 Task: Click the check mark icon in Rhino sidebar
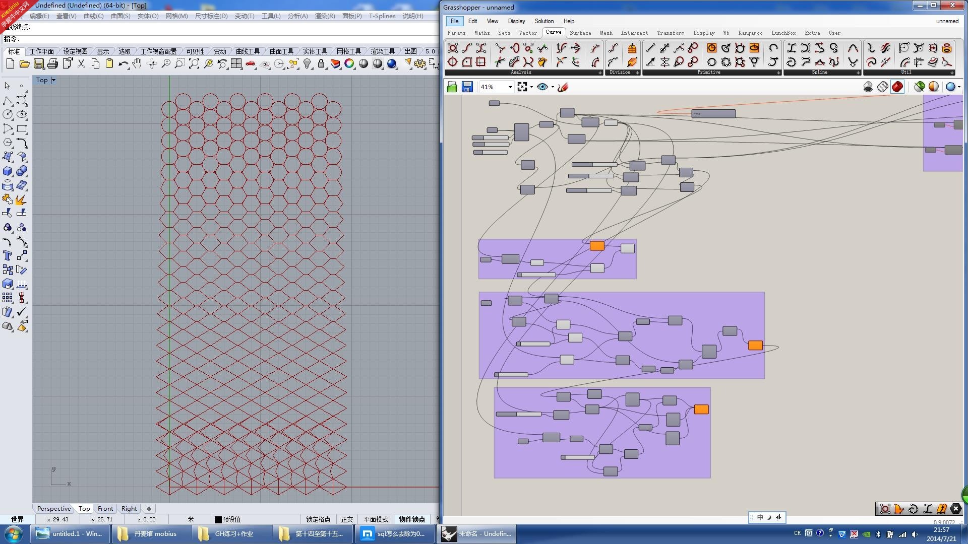pyautogui.click(x=22, y=312)
